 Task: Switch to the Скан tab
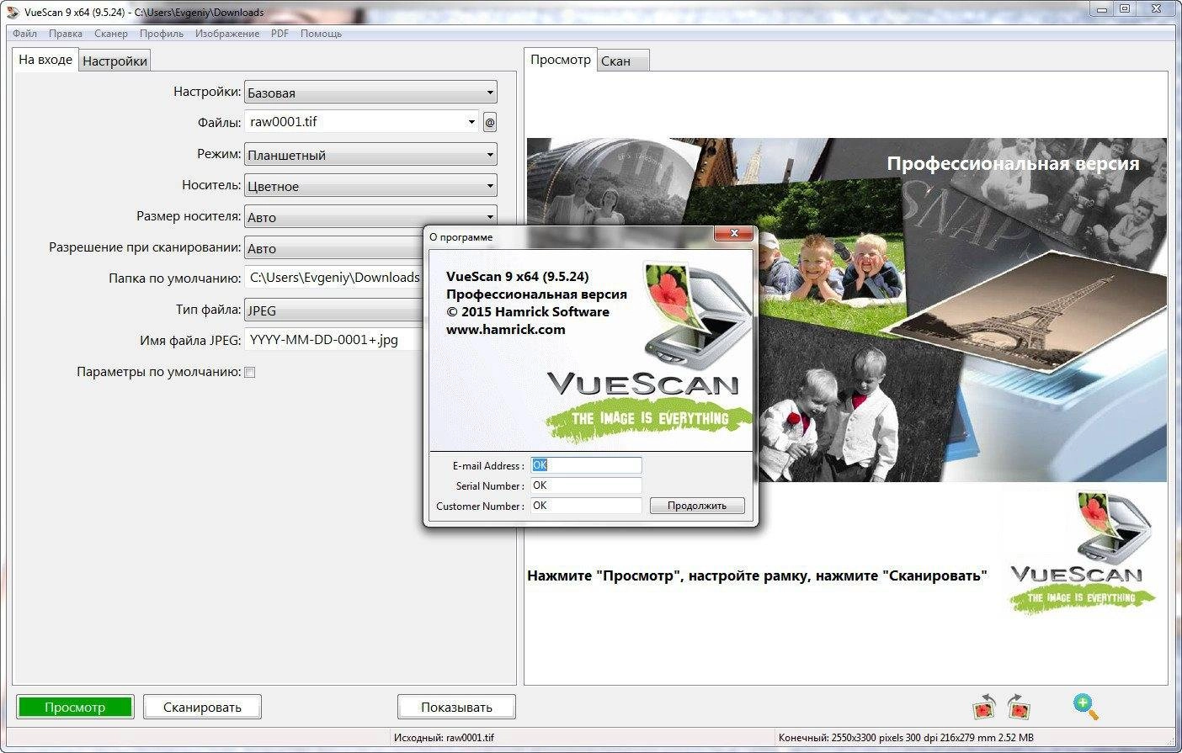(623, 61)
